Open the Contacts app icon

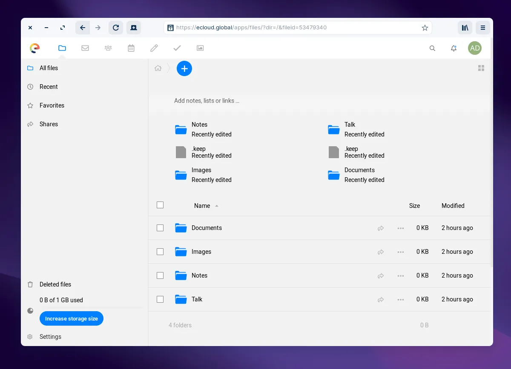108,48
